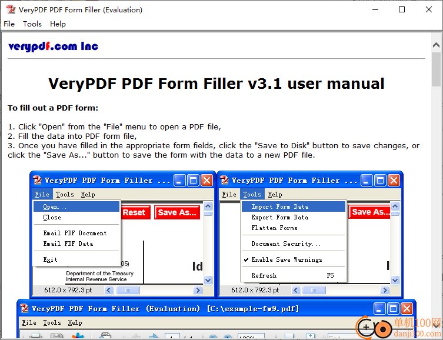
Task: Click Help menu in the left screenshot
Action: coord(88,194)
